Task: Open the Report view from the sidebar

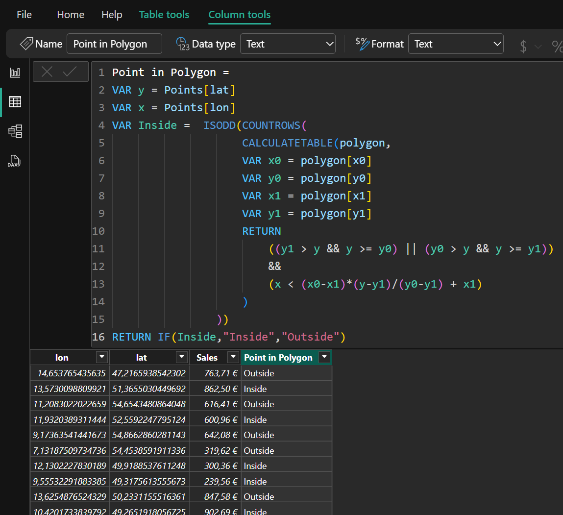Action: [15, 73]
